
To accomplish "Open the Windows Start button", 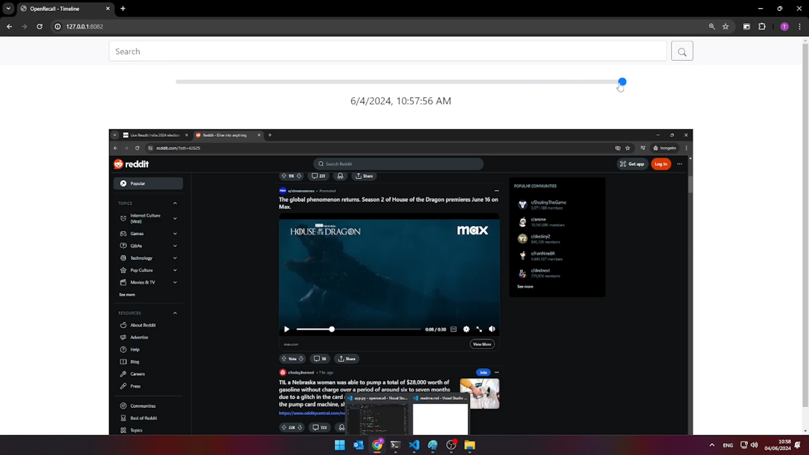I will click(x=340, y=445).
